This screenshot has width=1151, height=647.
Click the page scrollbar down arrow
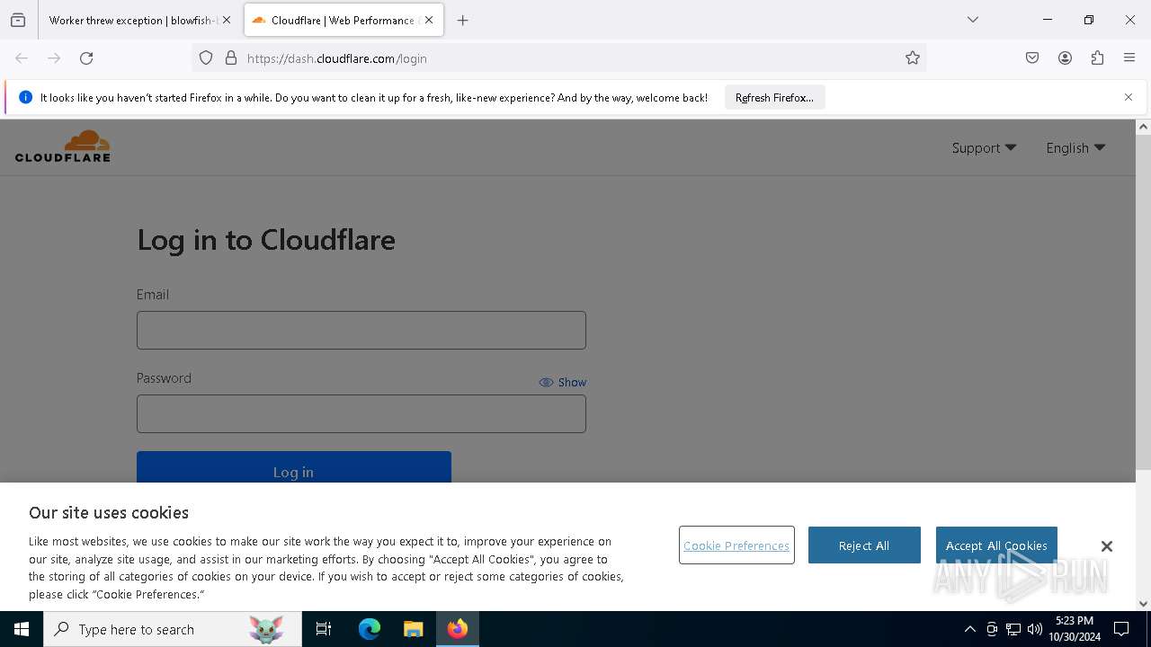[x=1143, y=604]
